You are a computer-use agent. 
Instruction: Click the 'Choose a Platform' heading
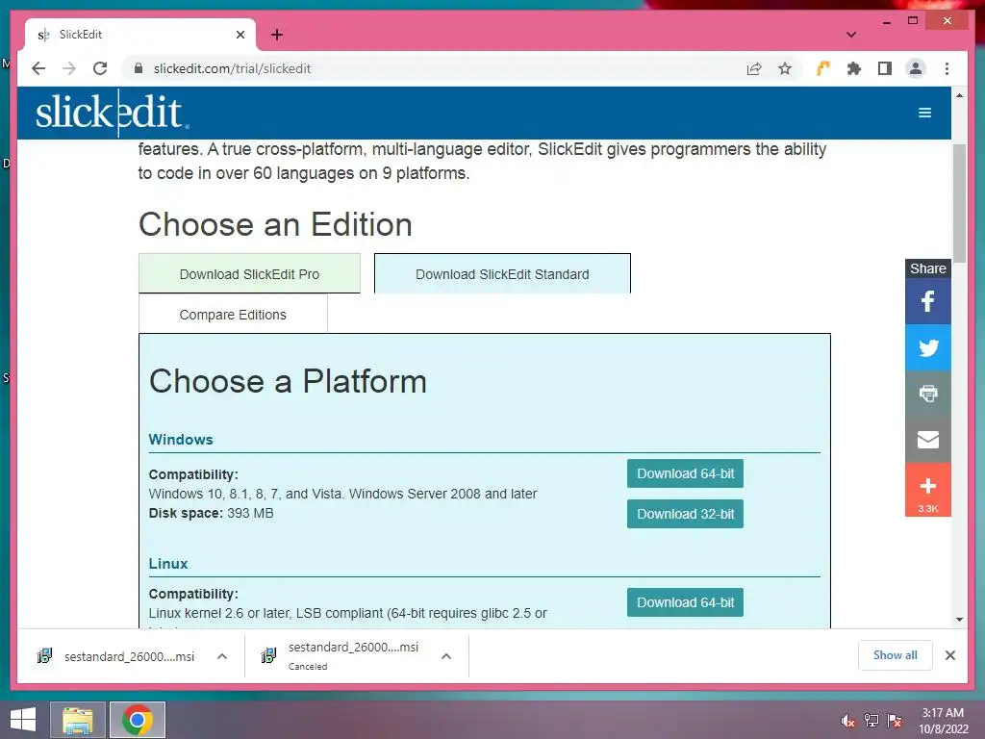288,381
